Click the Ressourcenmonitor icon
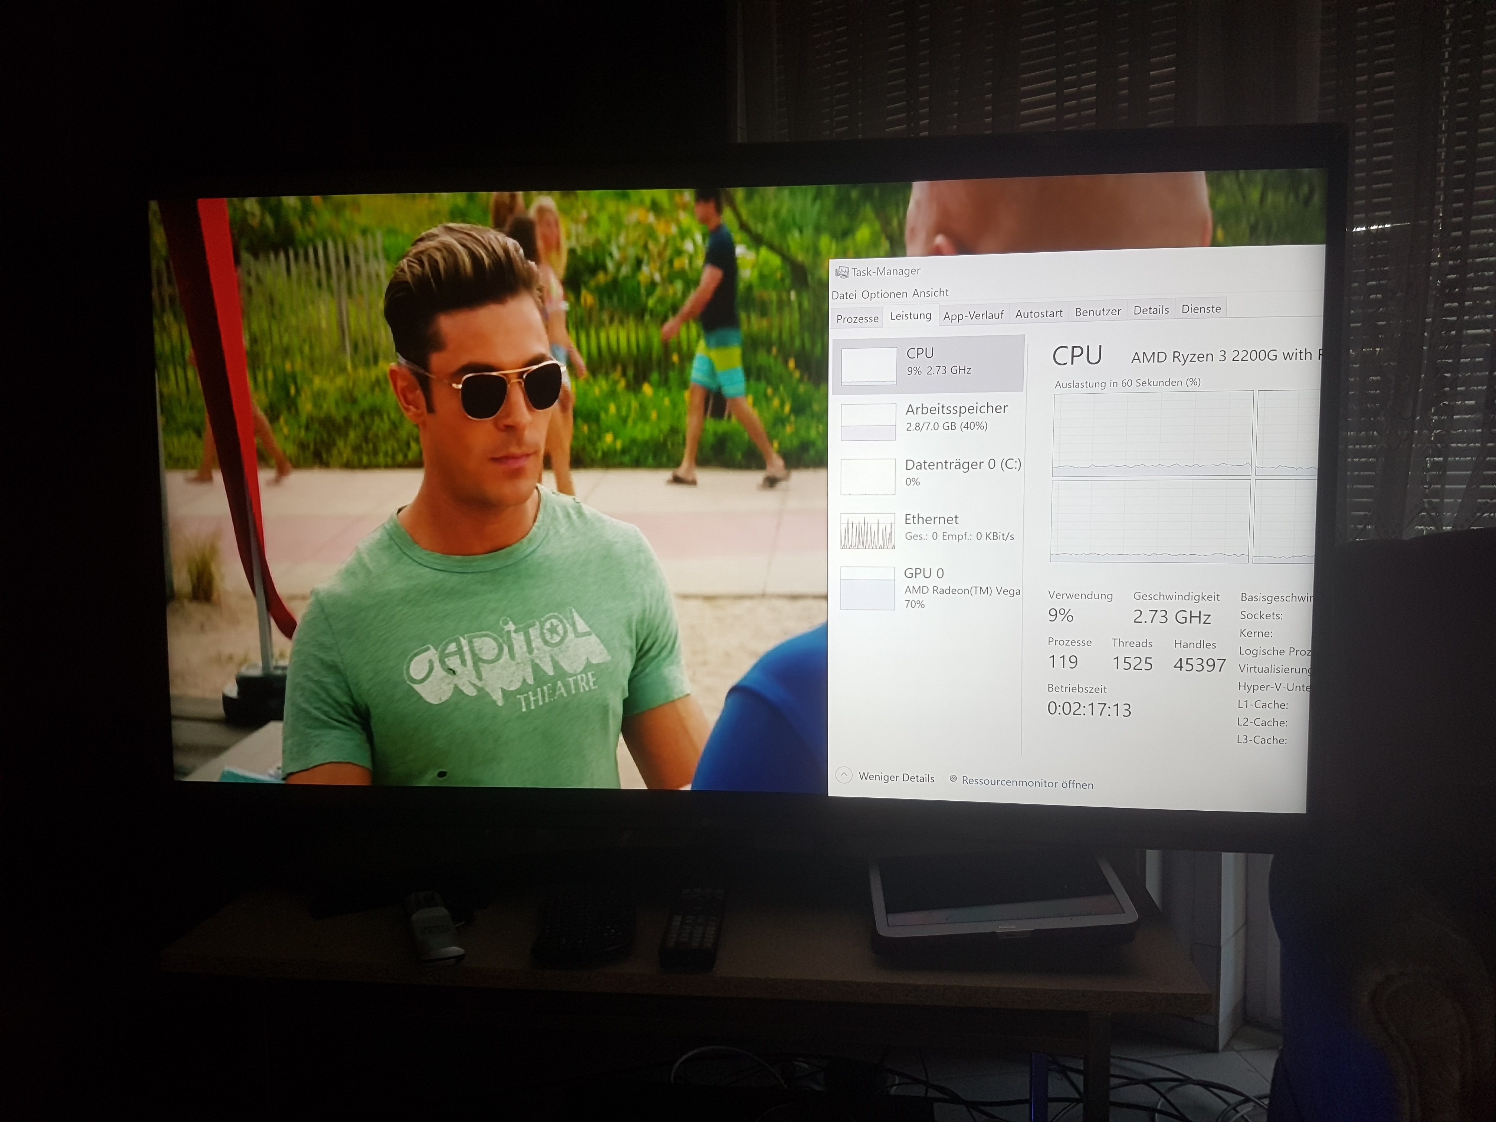 click(953, 779)
